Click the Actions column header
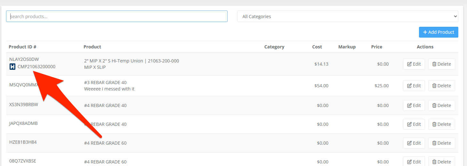467x166 pixels. 425,47
